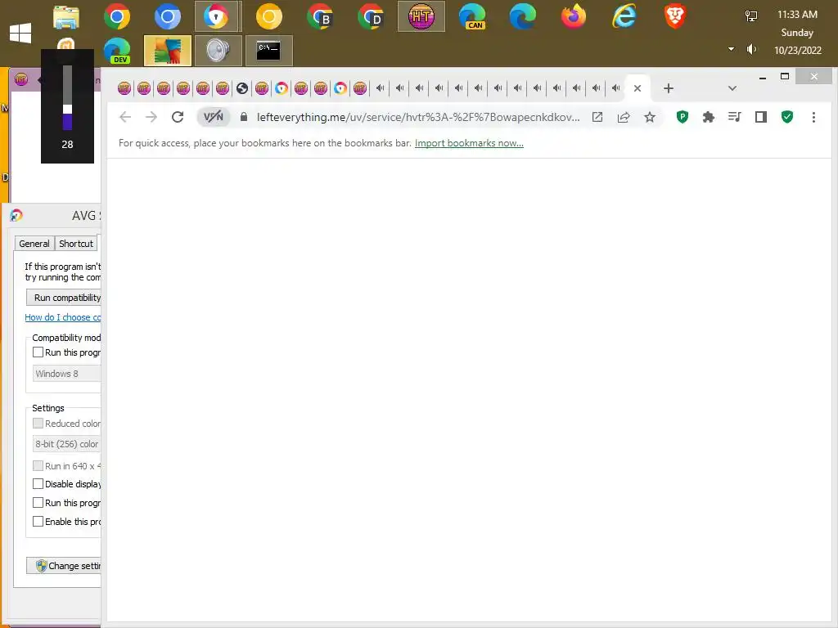Screen dimensions: 838x628
Task: Toggle the browser side panel
Action: 760,117
